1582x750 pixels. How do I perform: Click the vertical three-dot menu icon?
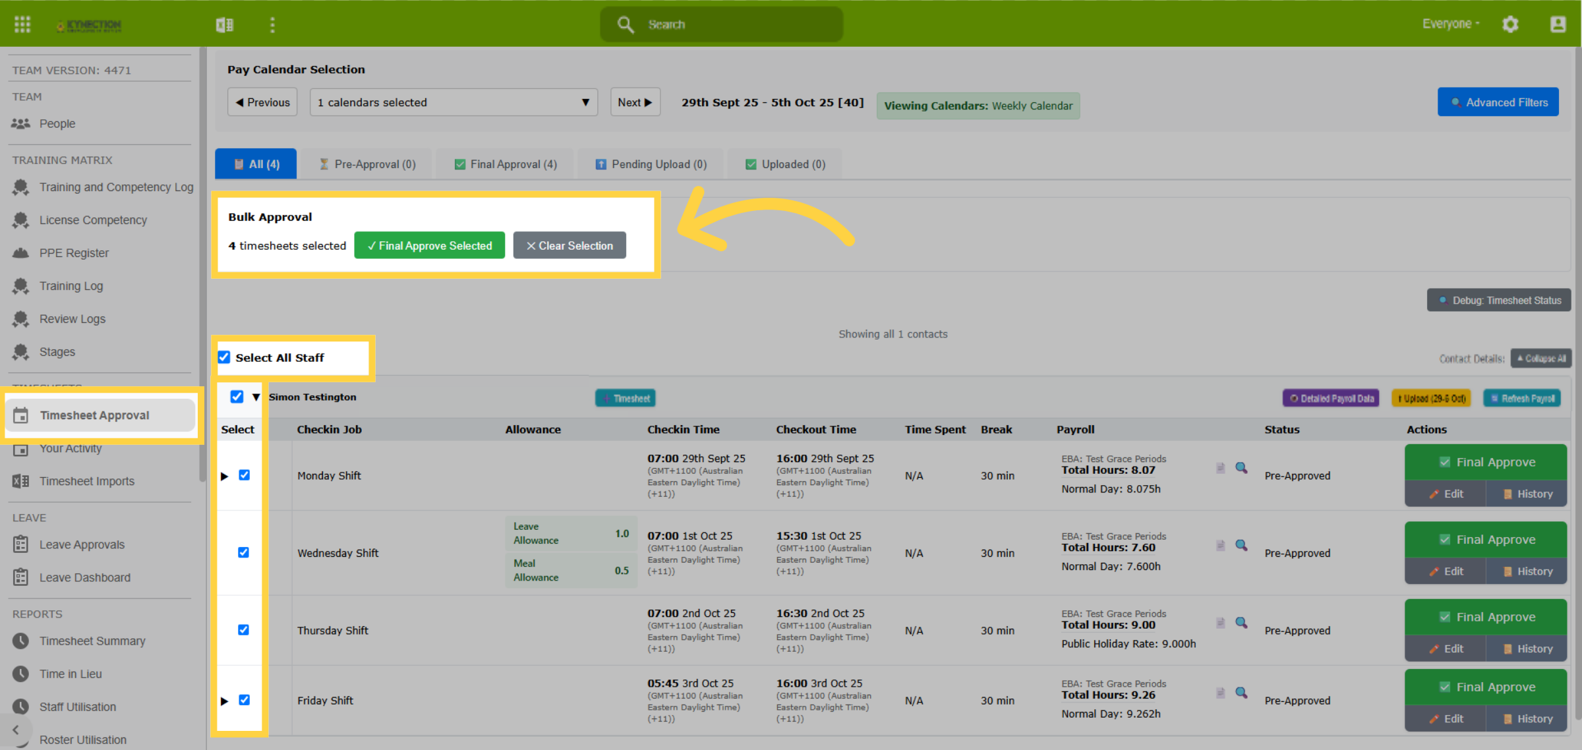point(272,24)
